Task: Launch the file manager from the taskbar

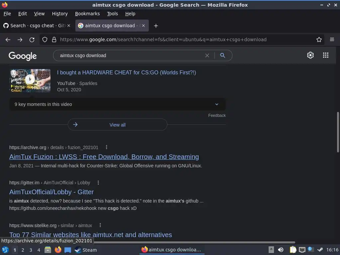Action: coord(48,250)
